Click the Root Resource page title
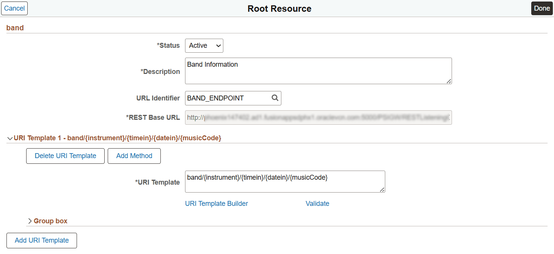 tap(279, 8)
